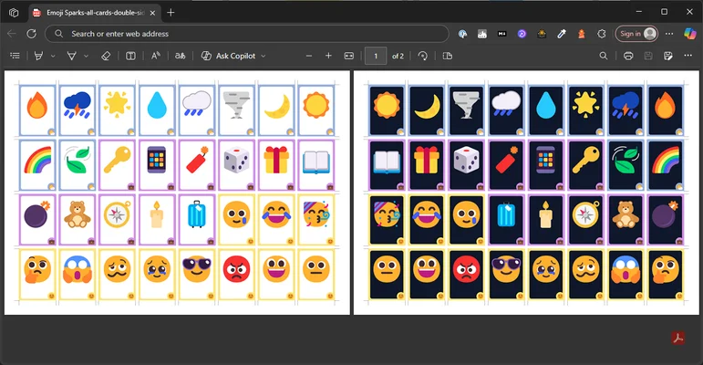Click the Save as icon
This screenshot has width=703, height=365.
click(668, 56)
